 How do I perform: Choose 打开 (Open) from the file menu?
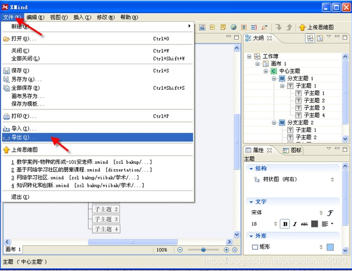(x=98, y=39)
